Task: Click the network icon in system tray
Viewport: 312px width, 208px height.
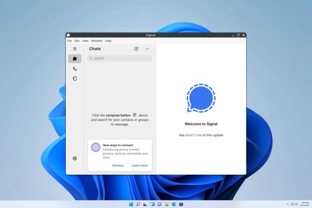Action: click(292, 204)
